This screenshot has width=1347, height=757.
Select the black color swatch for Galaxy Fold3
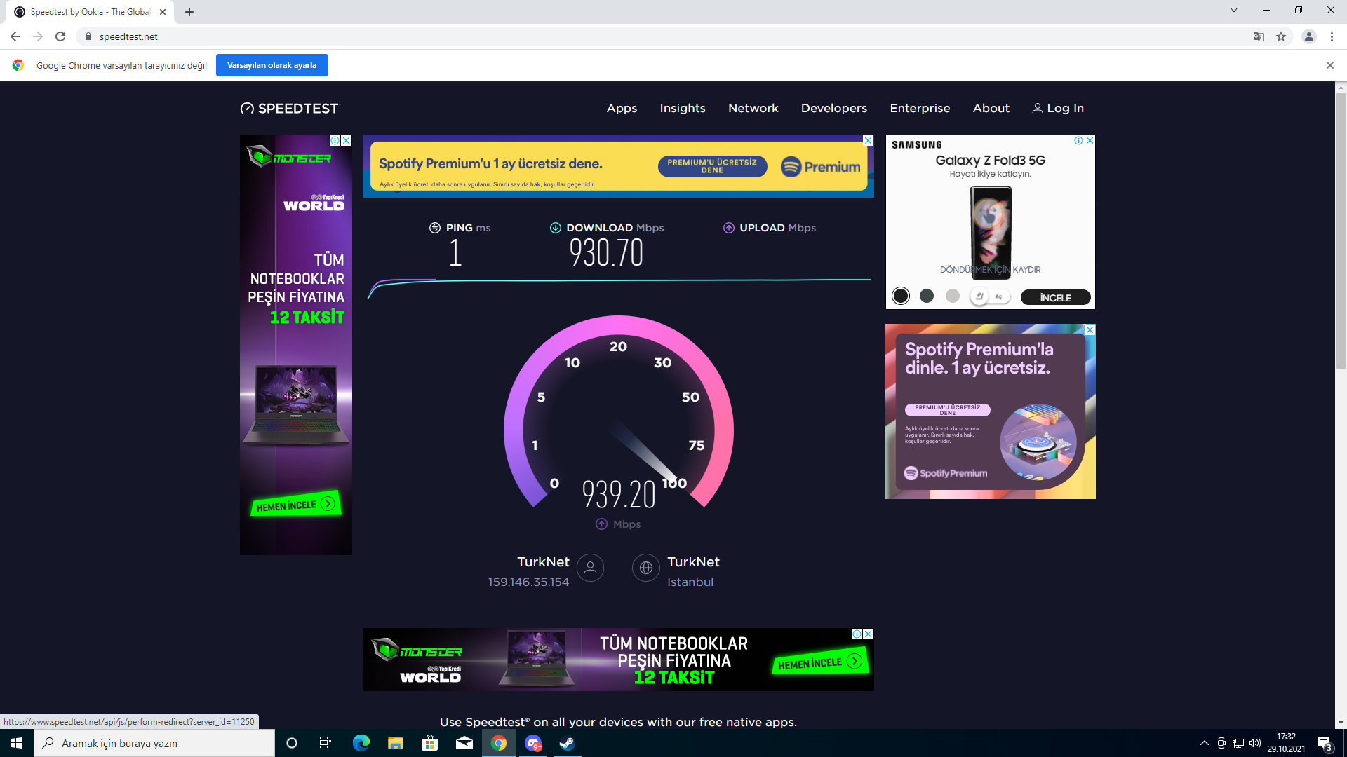(x=901, y=296)
